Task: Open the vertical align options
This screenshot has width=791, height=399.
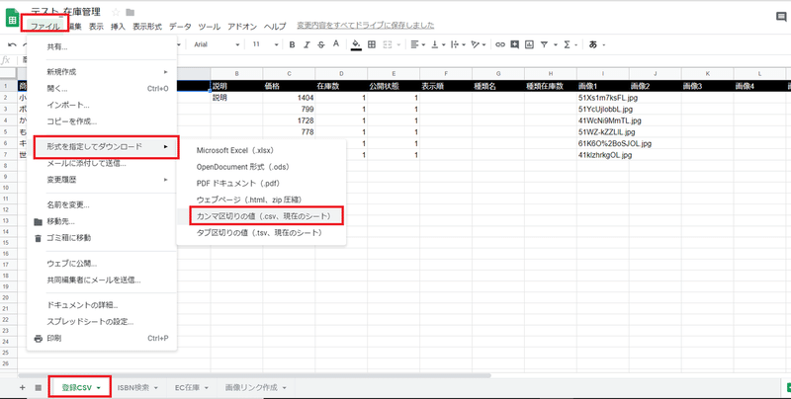Action: (x=437, y=44)
